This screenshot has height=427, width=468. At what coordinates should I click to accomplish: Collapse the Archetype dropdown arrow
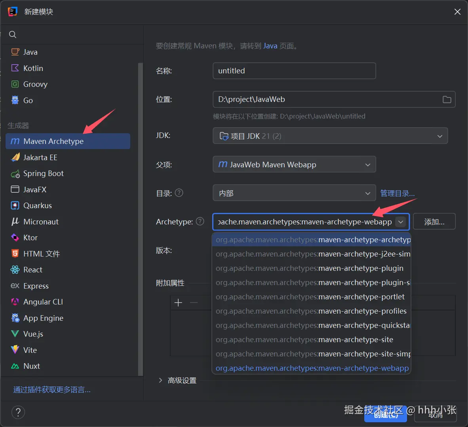(401, 222)
